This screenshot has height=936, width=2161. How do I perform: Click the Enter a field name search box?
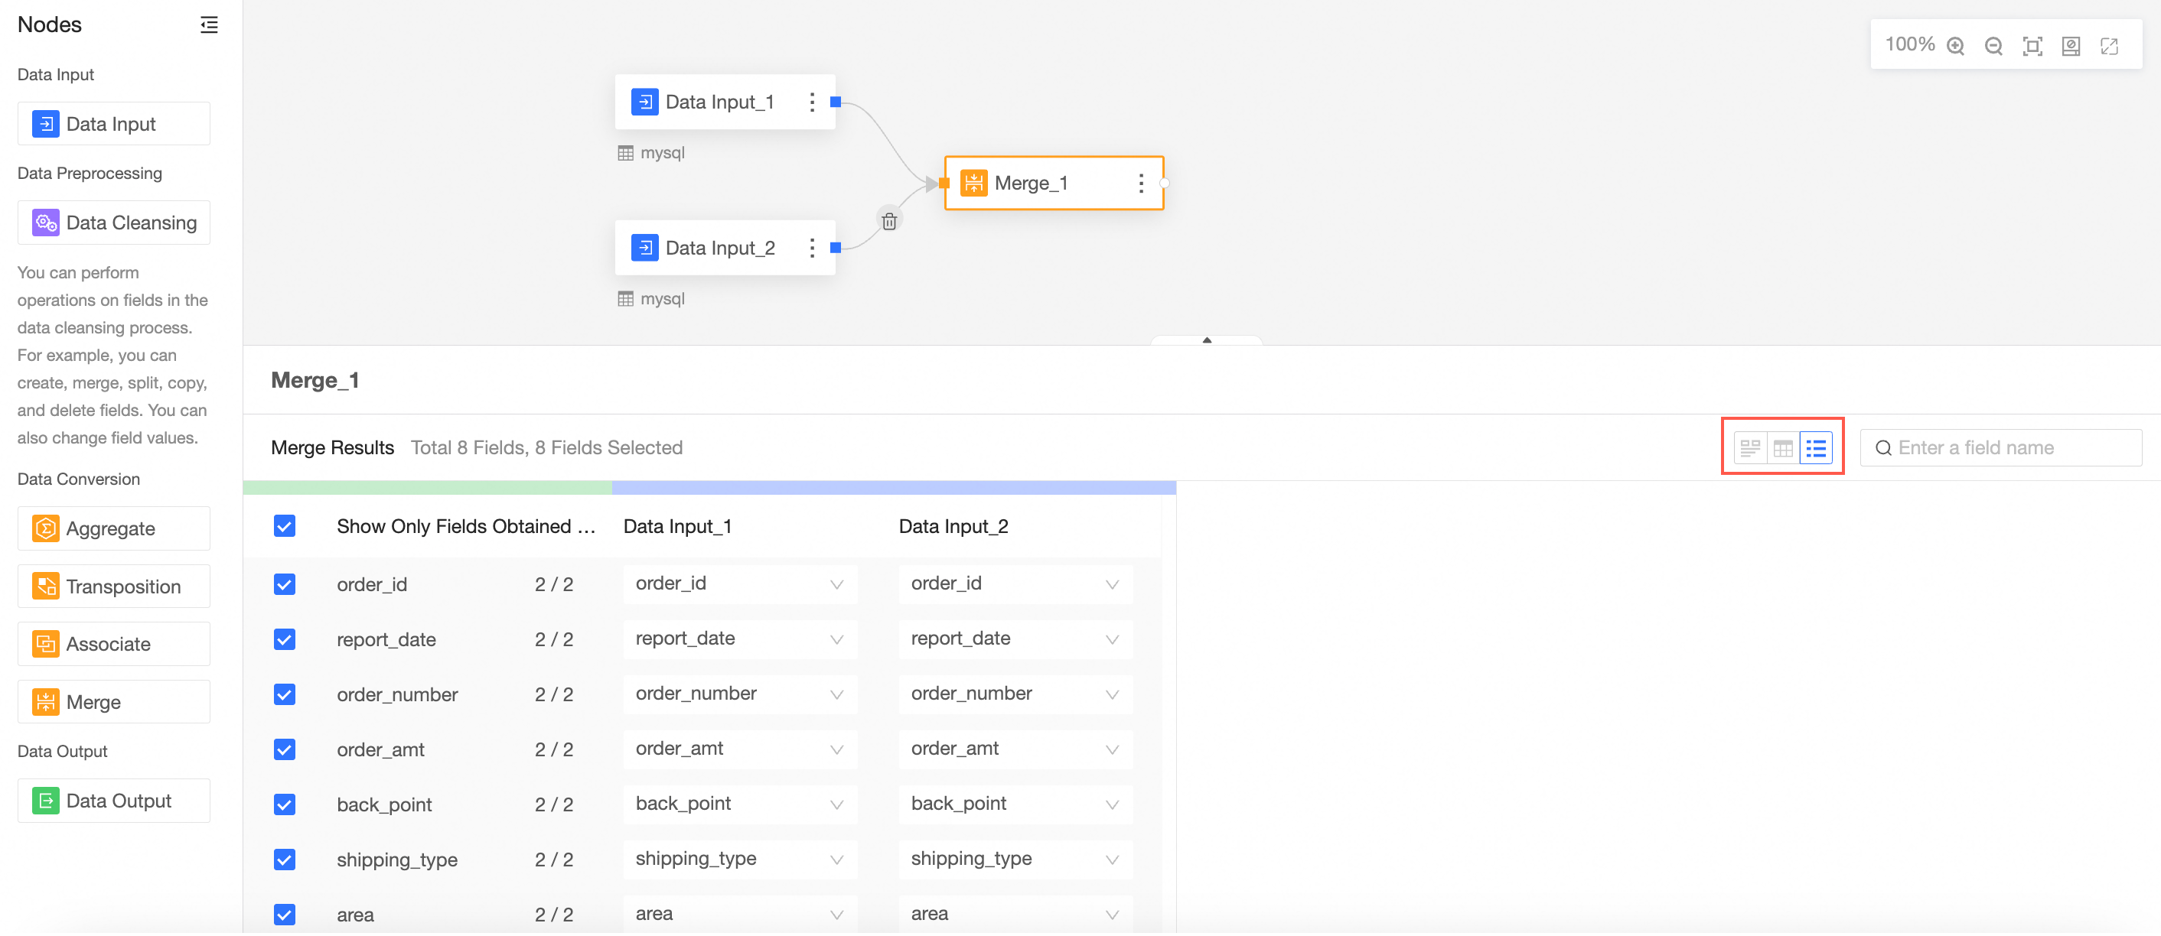[2009, 447]
